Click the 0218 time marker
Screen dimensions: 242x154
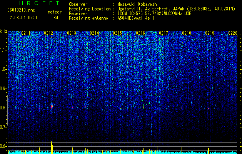[187, 33]
